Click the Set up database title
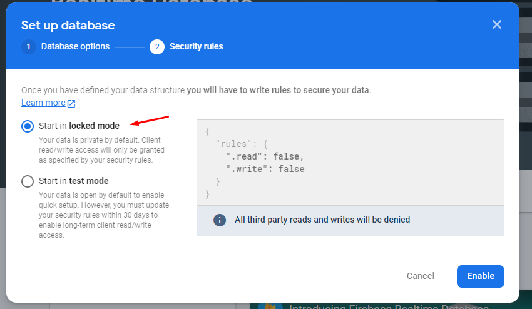The height and width of the screenshot is (309, 532). click(x=68, y=26)
